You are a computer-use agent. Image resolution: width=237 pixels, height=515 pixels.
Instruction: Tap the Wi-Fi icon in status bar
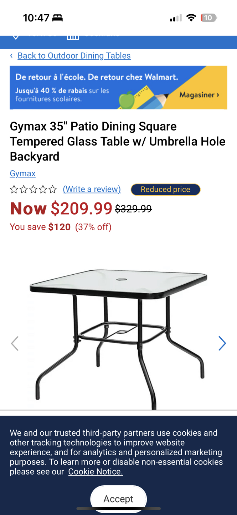coord(191,18)
